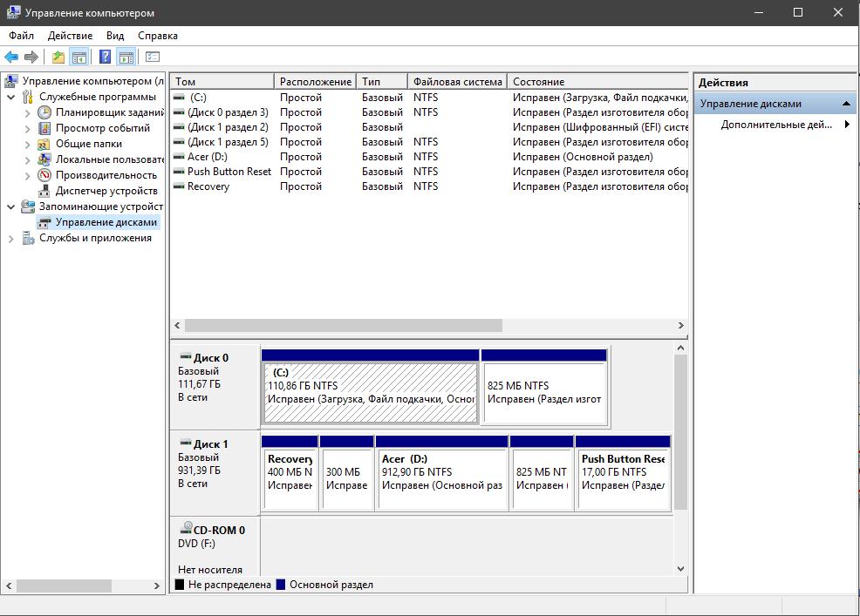Click the volume list horizontal scrollbar
Image resolution: width=860 pixels, height=616 pixels.
pyautogui.click(x=343, y=325)
